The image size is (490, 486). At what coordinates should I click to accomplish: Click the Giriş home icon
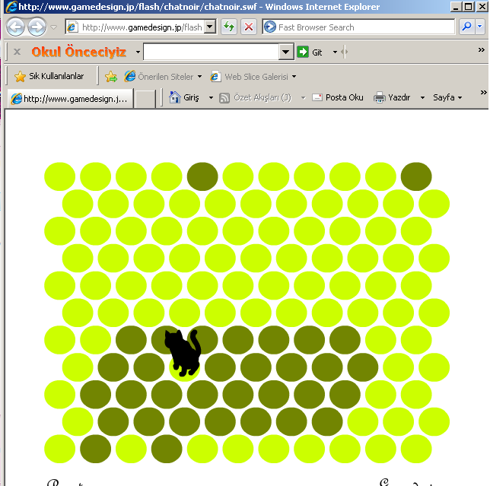[x=175, y=97]
